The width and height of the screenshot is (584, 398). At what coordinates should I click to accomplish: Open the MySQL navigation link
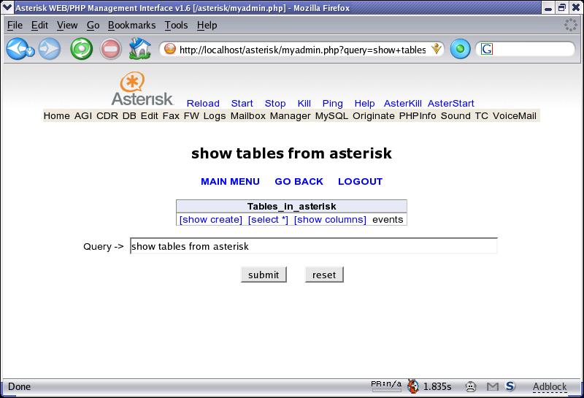pos(331,115)
